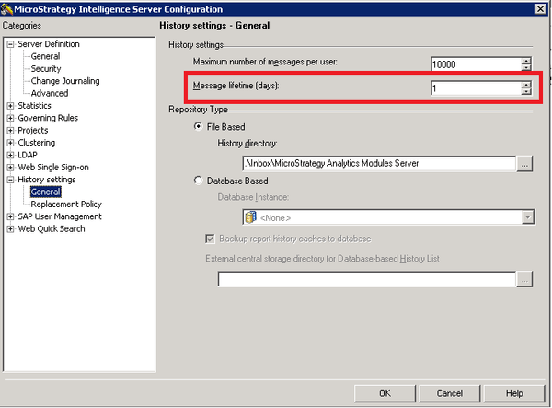
Task: Expand the Web Quick Search category
Action: point(10,229)
